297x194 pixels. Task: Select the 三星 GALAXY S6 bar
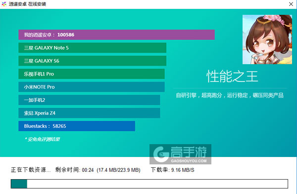point(93,61)
